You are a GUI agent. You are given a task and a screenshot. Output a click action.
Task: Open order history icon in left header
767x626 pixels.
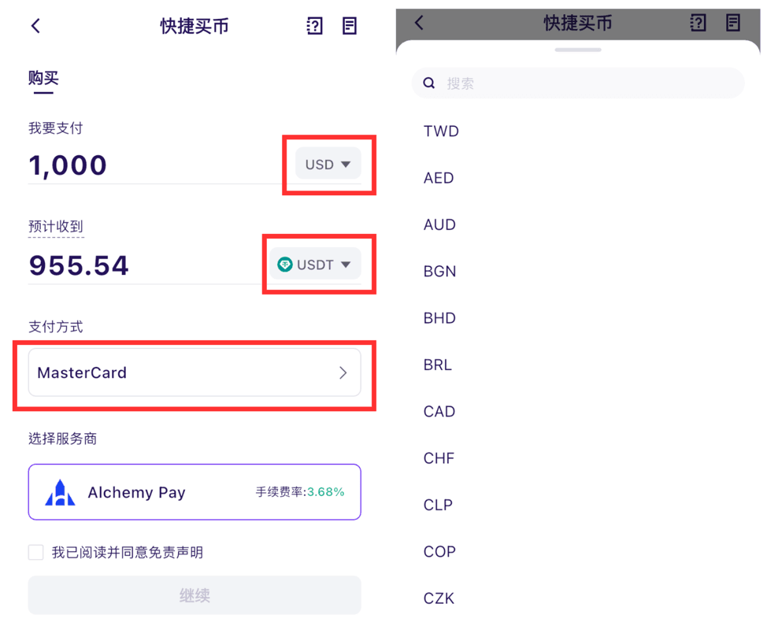(350, 26)
